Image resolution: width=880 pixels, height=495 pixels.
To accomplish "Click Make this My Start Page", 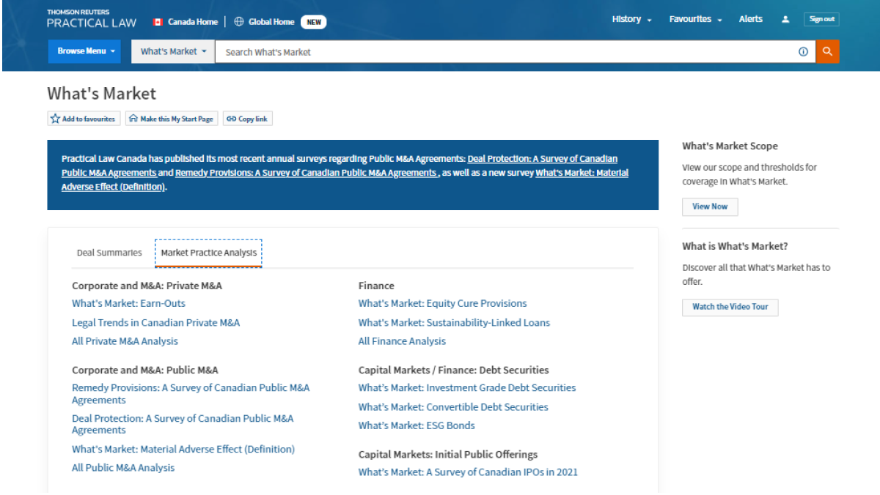I will 171,119.
